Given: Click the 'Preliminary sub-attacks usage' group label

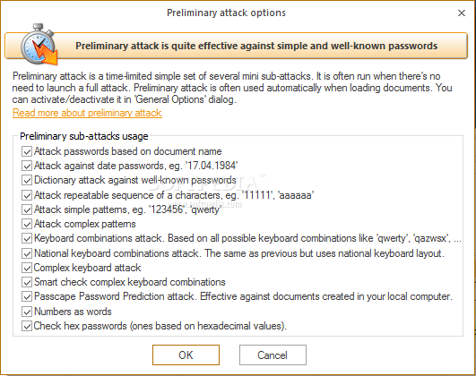Looking at the screenshot, I should click(84, 136).
